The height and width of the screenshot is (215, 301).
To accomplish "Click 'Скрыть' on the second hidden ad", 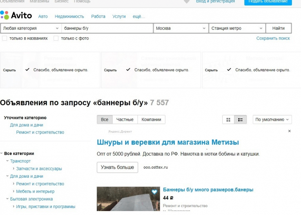I will pos(111,70).
